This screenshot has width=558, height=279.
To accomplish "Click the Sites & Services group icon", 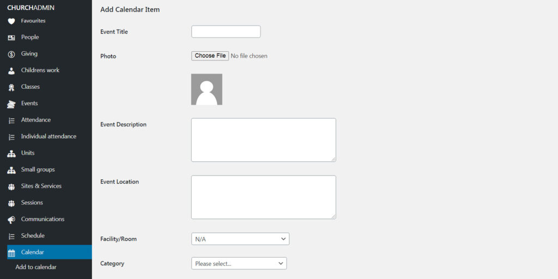I will pos(11,186).
